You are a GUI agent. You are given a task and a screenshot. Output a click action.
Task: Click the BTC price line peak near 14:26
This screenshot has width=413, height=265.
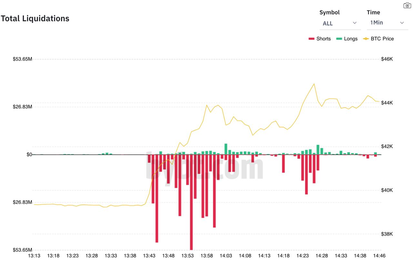pos(314,84)
